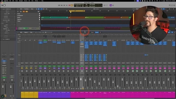
Task: Click the Rewind transport button
Action: pos(59,5)
